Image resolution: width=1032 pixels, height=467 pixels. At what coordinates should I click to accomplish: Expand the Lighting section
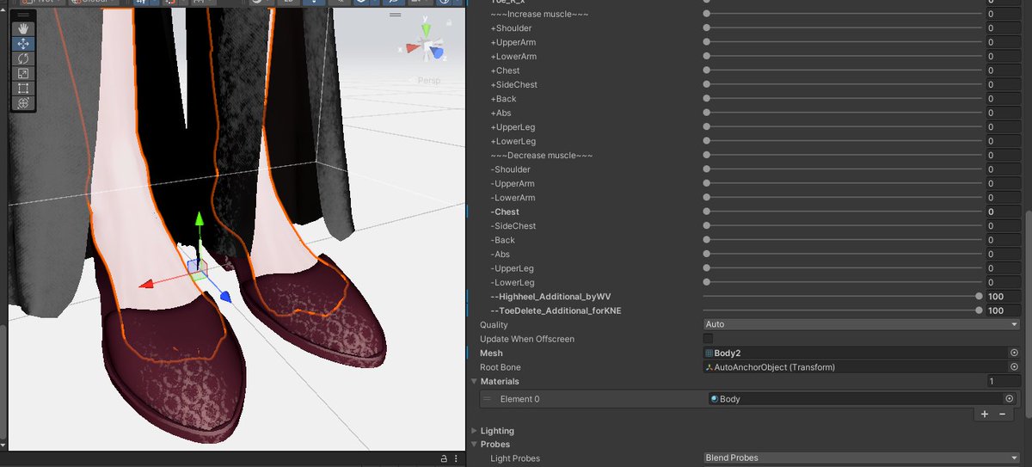pyautogui.click(x=473, y=431)
